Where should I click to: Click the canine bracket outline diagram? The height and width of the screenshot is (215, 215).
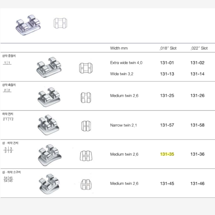pyautogui.click(x=86, y=156)
